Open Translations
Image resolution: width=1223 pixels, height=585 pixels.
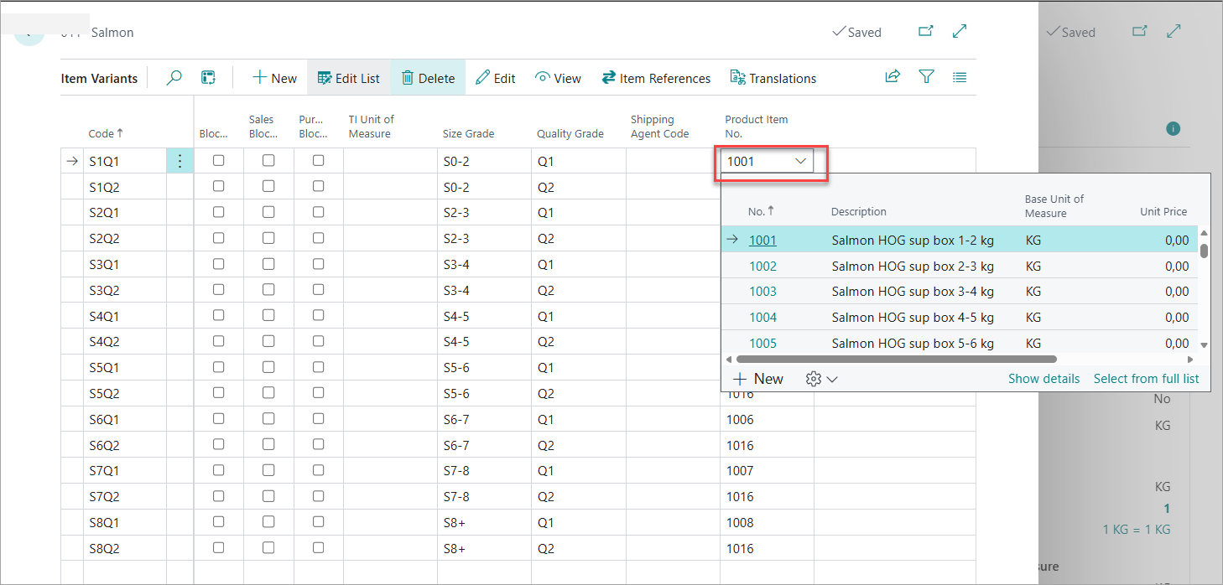(773, 78)
